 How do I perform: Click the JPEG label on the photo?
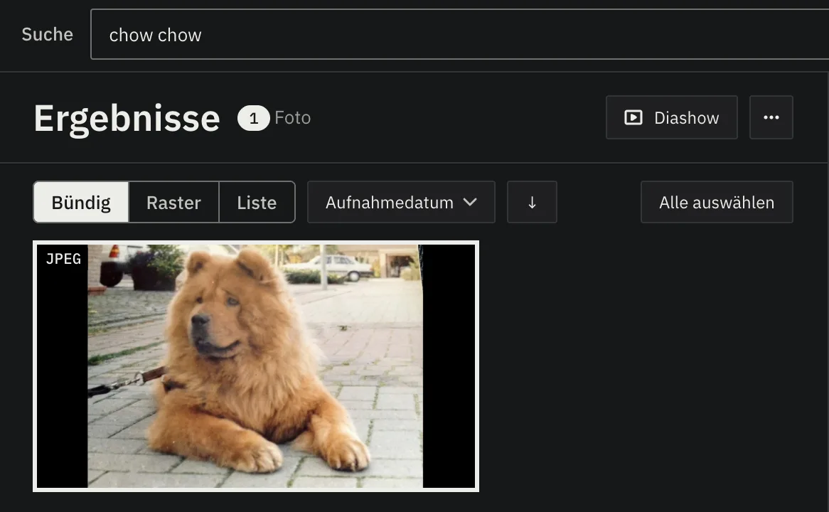[x=63, y=259]
